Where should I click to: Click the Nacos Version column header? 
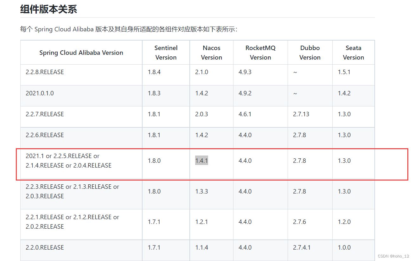[212, 53]
